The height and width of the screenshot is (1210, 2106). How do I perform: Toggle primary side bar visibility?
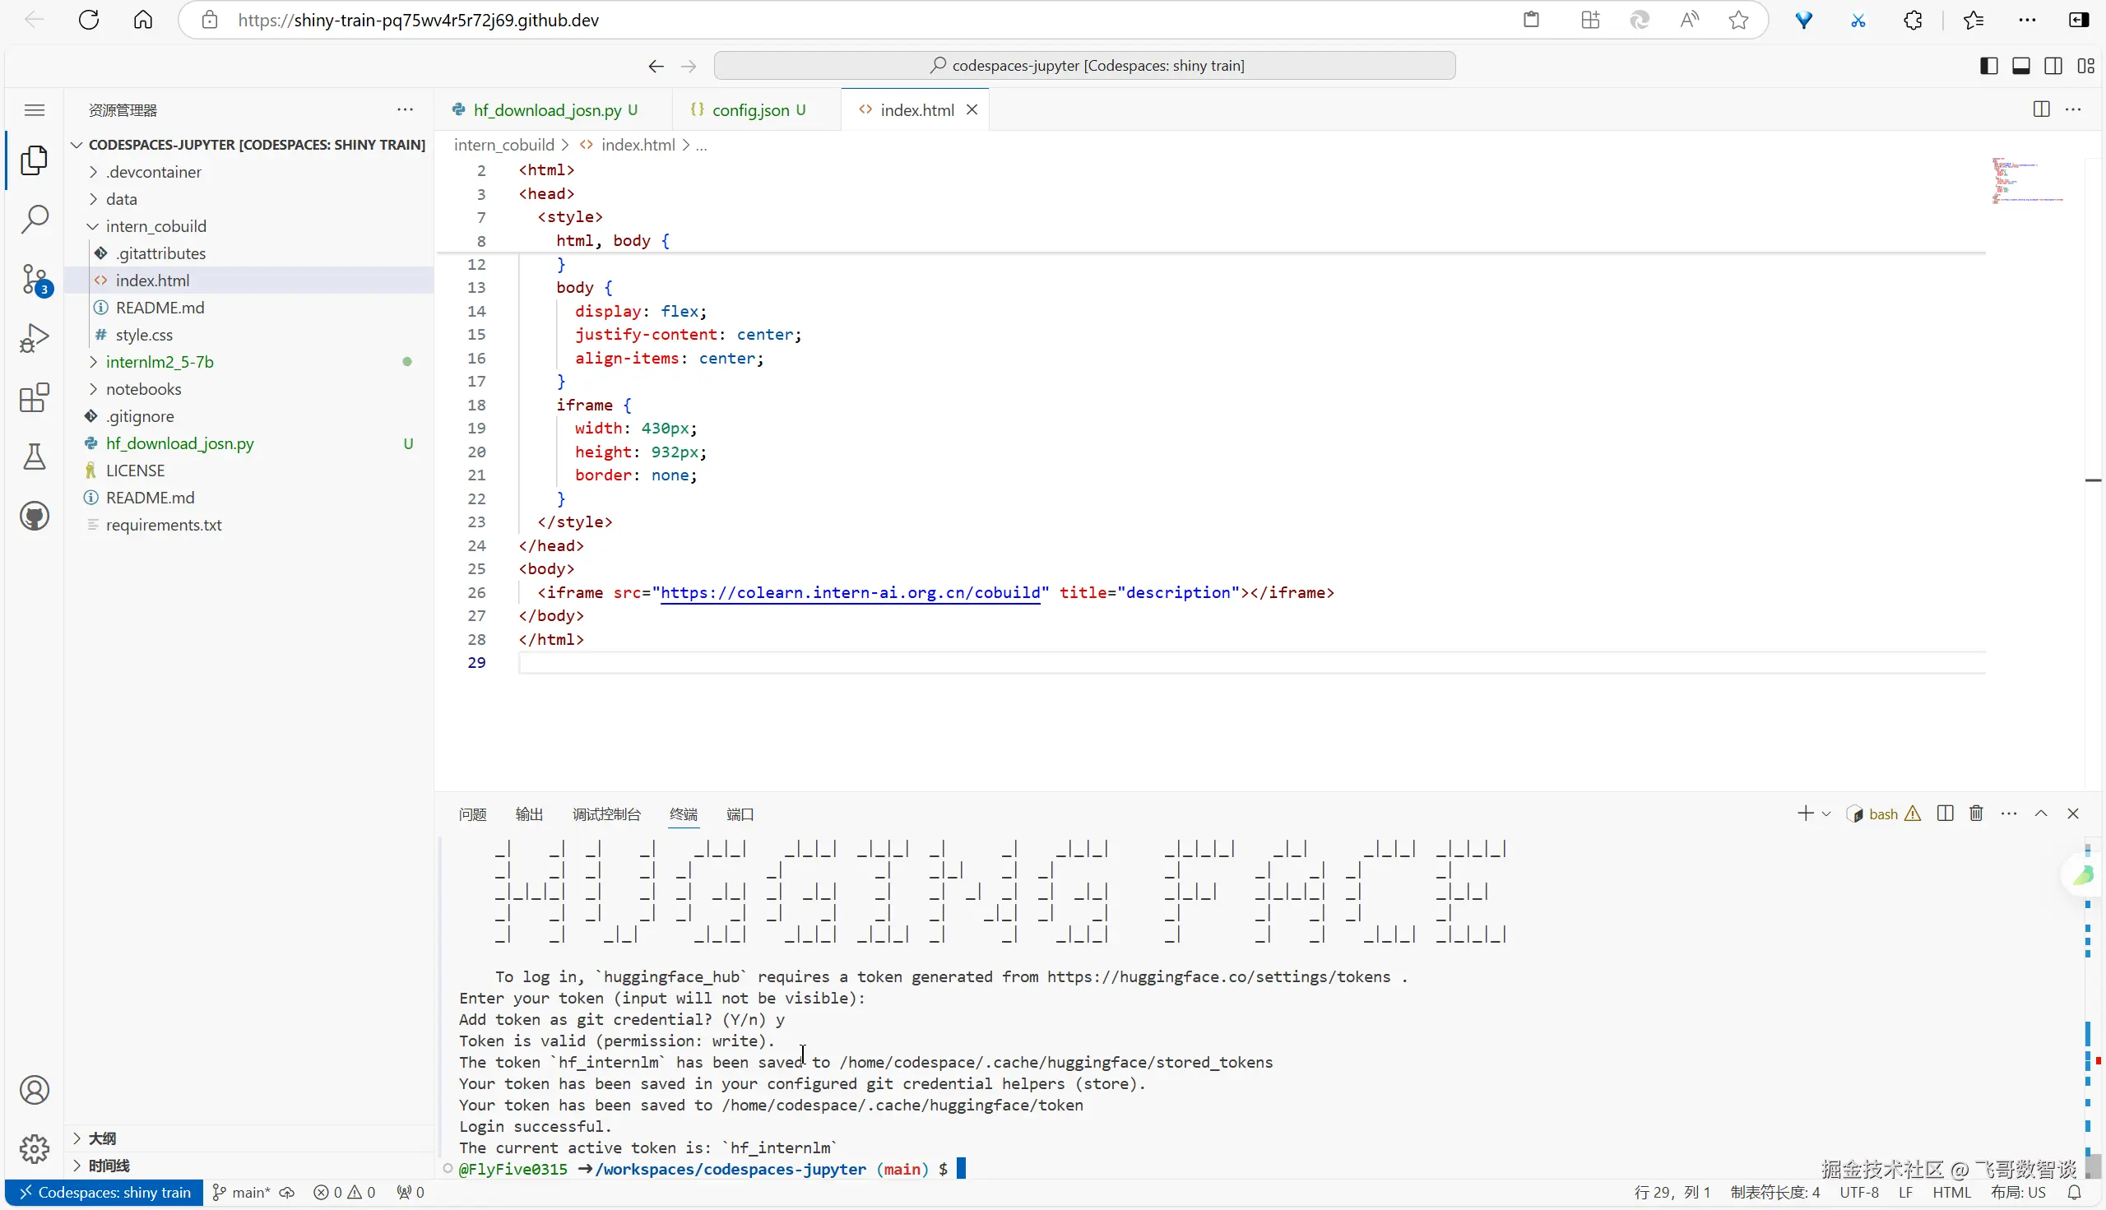[1989, 66]
